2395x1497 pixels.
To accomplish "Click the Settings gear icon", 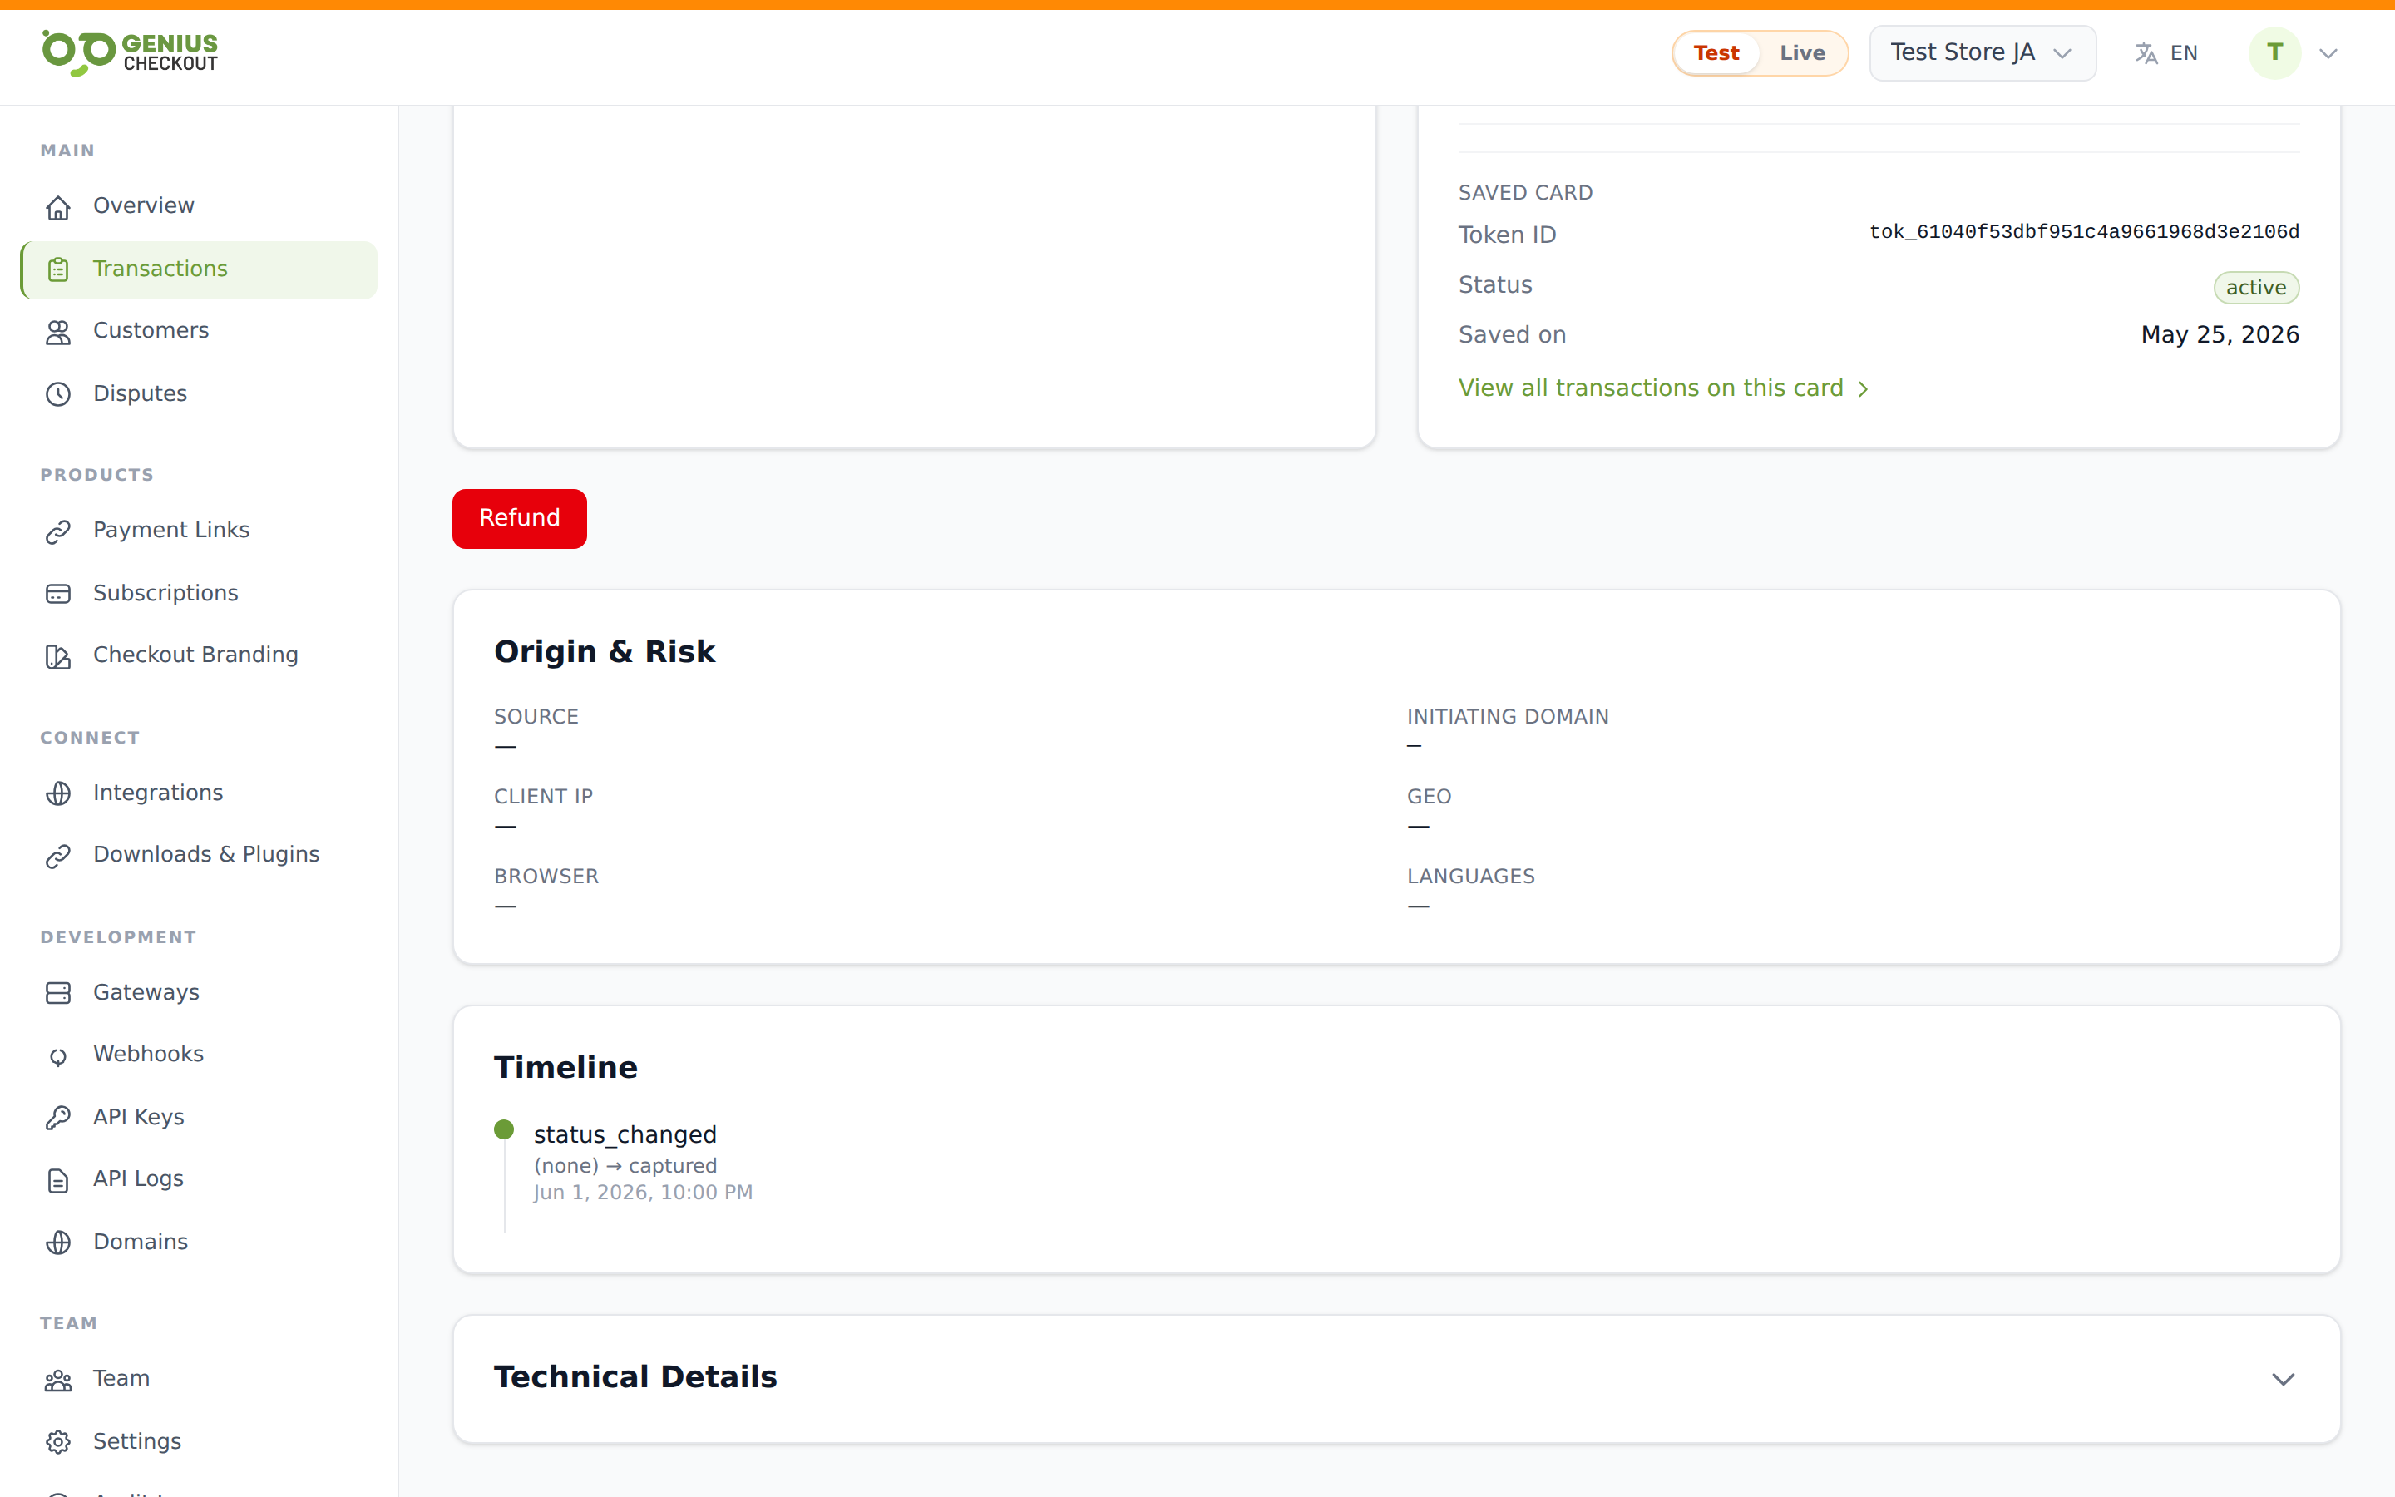I will [x=58, y=1443].
